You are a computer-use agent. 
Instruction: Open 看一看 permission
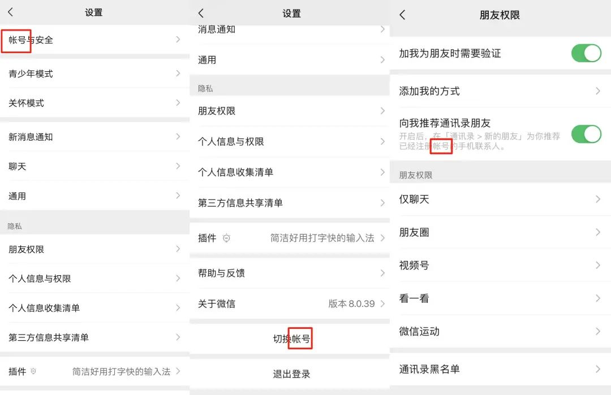500,298
